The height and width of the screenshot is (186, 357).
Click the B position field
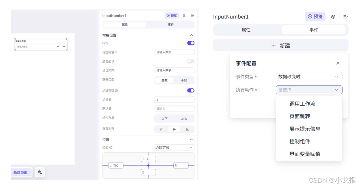tap(148, 172)
